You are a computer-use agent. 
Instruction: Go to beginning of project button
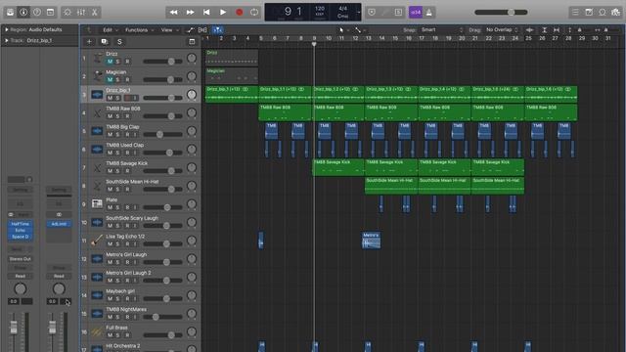click(x=206, y=13)
